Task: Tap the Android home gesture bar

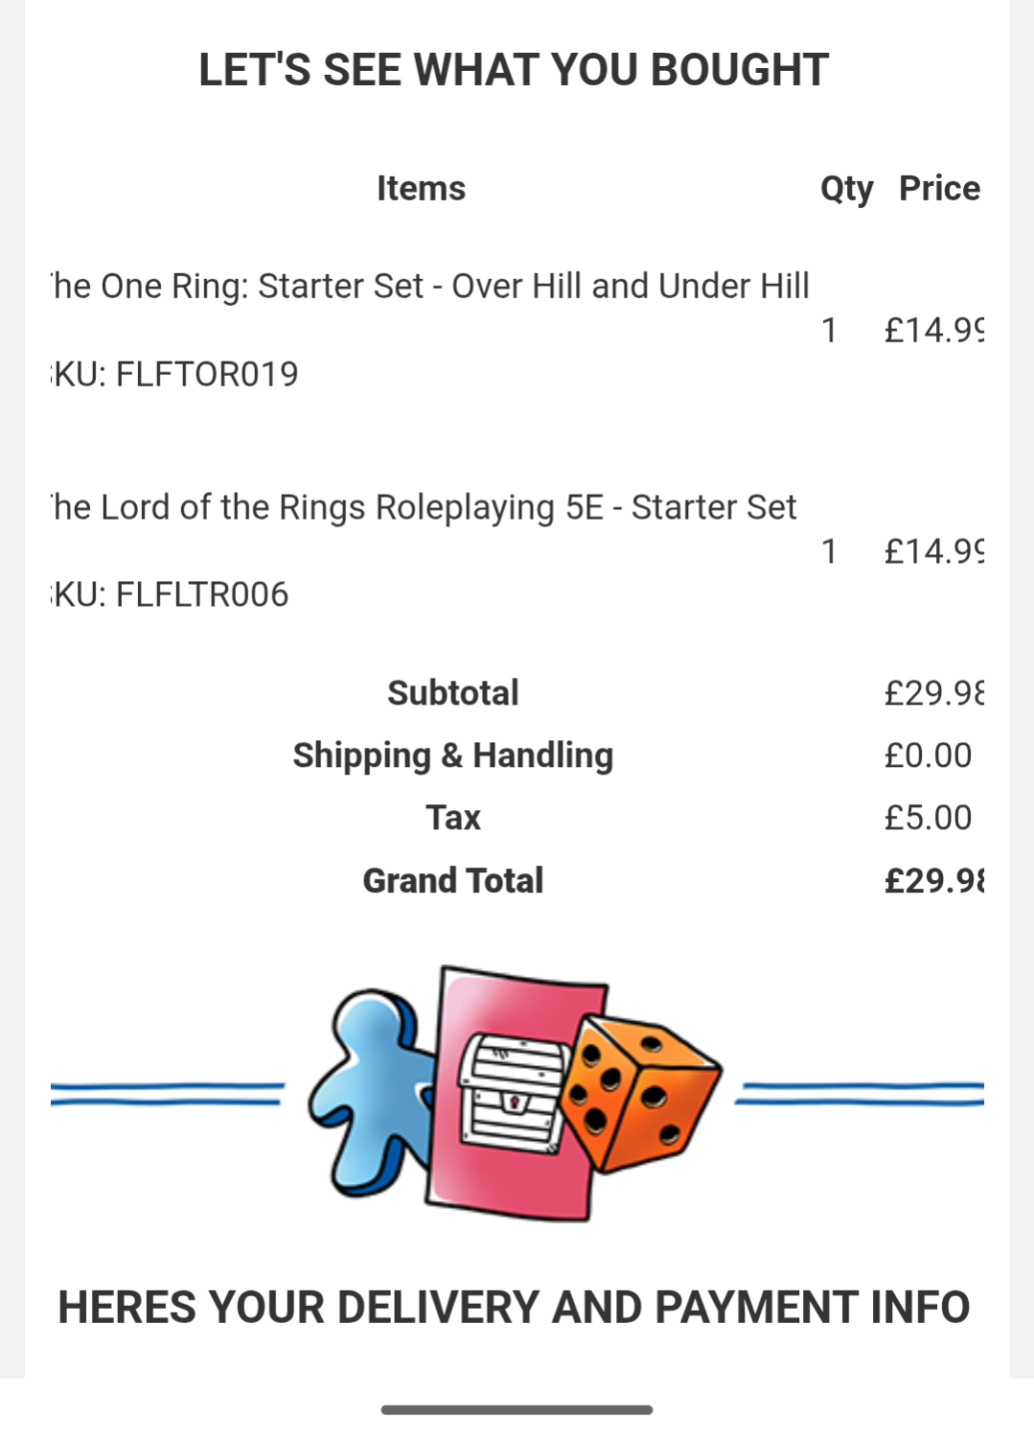Action: tap(517, 1409)
